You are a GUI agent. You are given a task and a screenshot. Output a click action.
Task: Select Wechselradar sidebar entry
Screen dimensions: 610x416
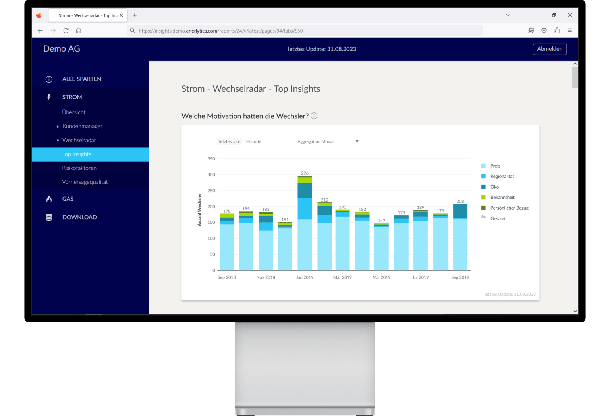[x=79, y=140]
